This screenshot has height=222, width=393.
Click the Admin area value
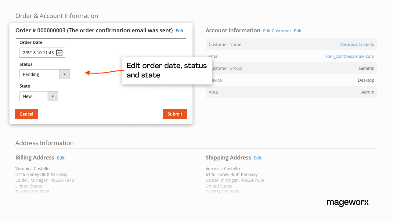click(368, 92)
